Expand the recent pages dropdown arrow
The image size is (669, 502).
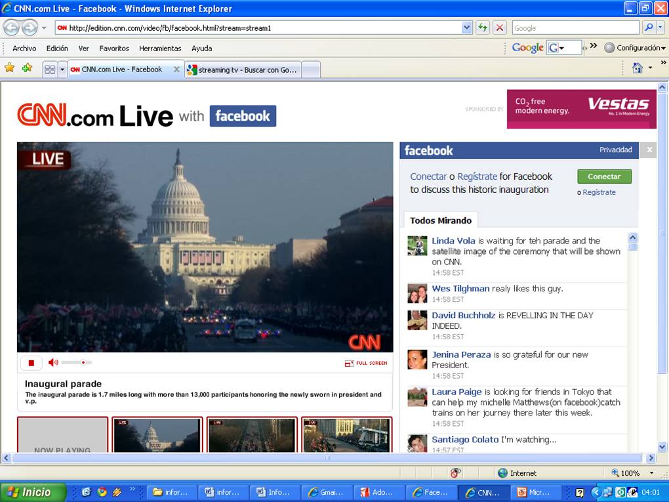[x=44, y=28]
